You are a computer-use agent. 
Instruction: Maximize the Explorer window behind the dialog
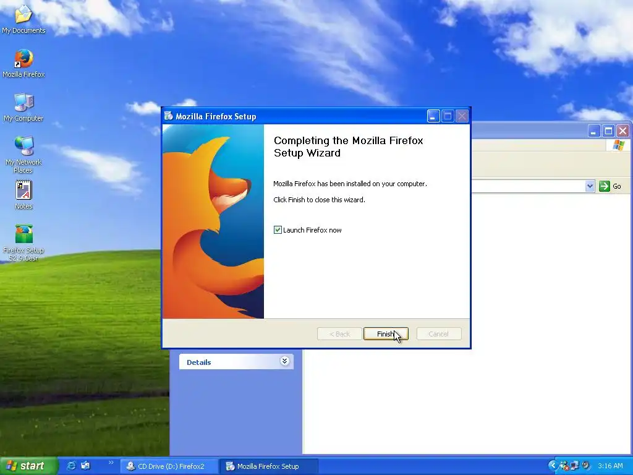pos(608,131)
